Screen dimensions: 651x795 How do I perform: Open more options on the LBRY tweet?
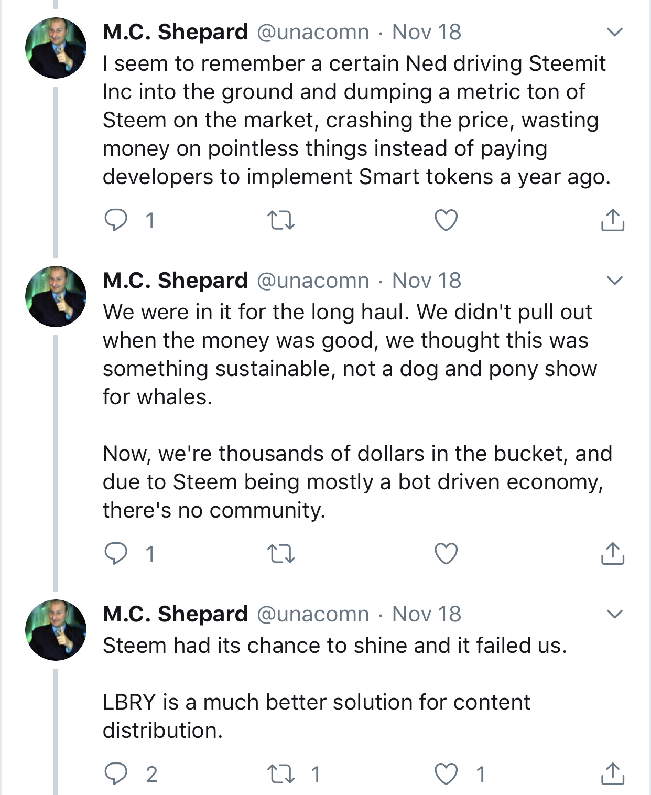coord(614,614)
